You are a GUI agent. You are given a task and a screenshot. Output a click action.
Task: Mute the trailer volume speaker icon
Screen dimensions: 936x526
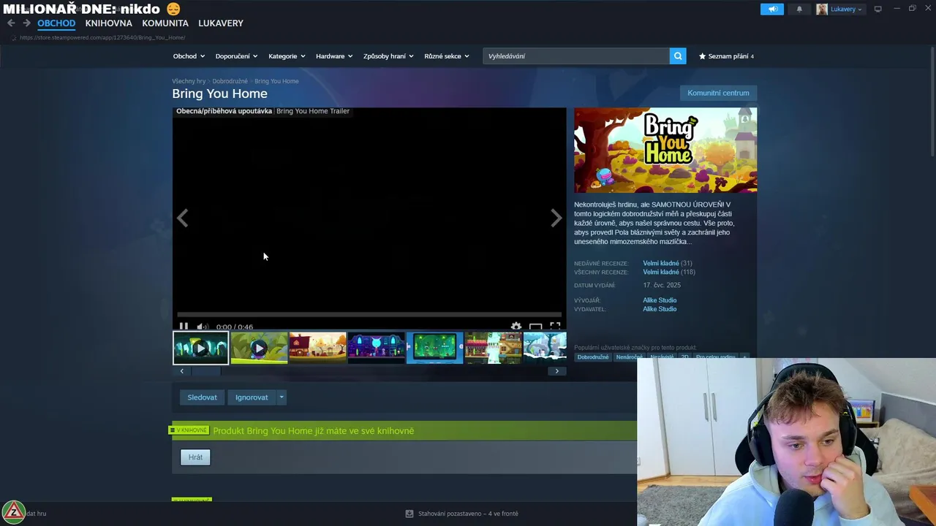coord(203,327)
